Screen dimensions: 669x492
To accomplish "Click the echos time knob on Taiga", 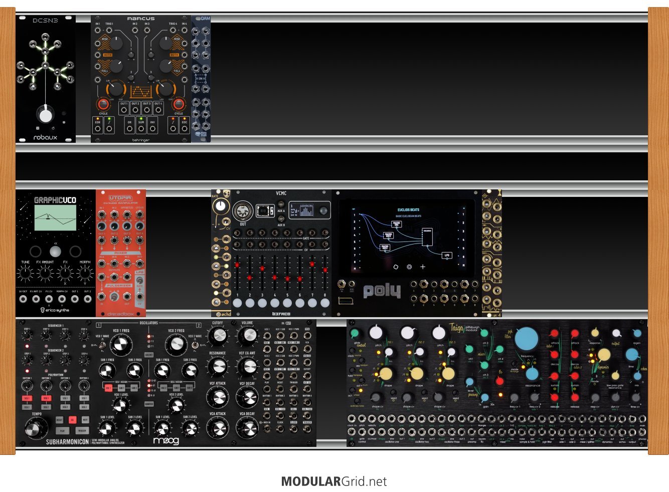I will tap(632, 355).
